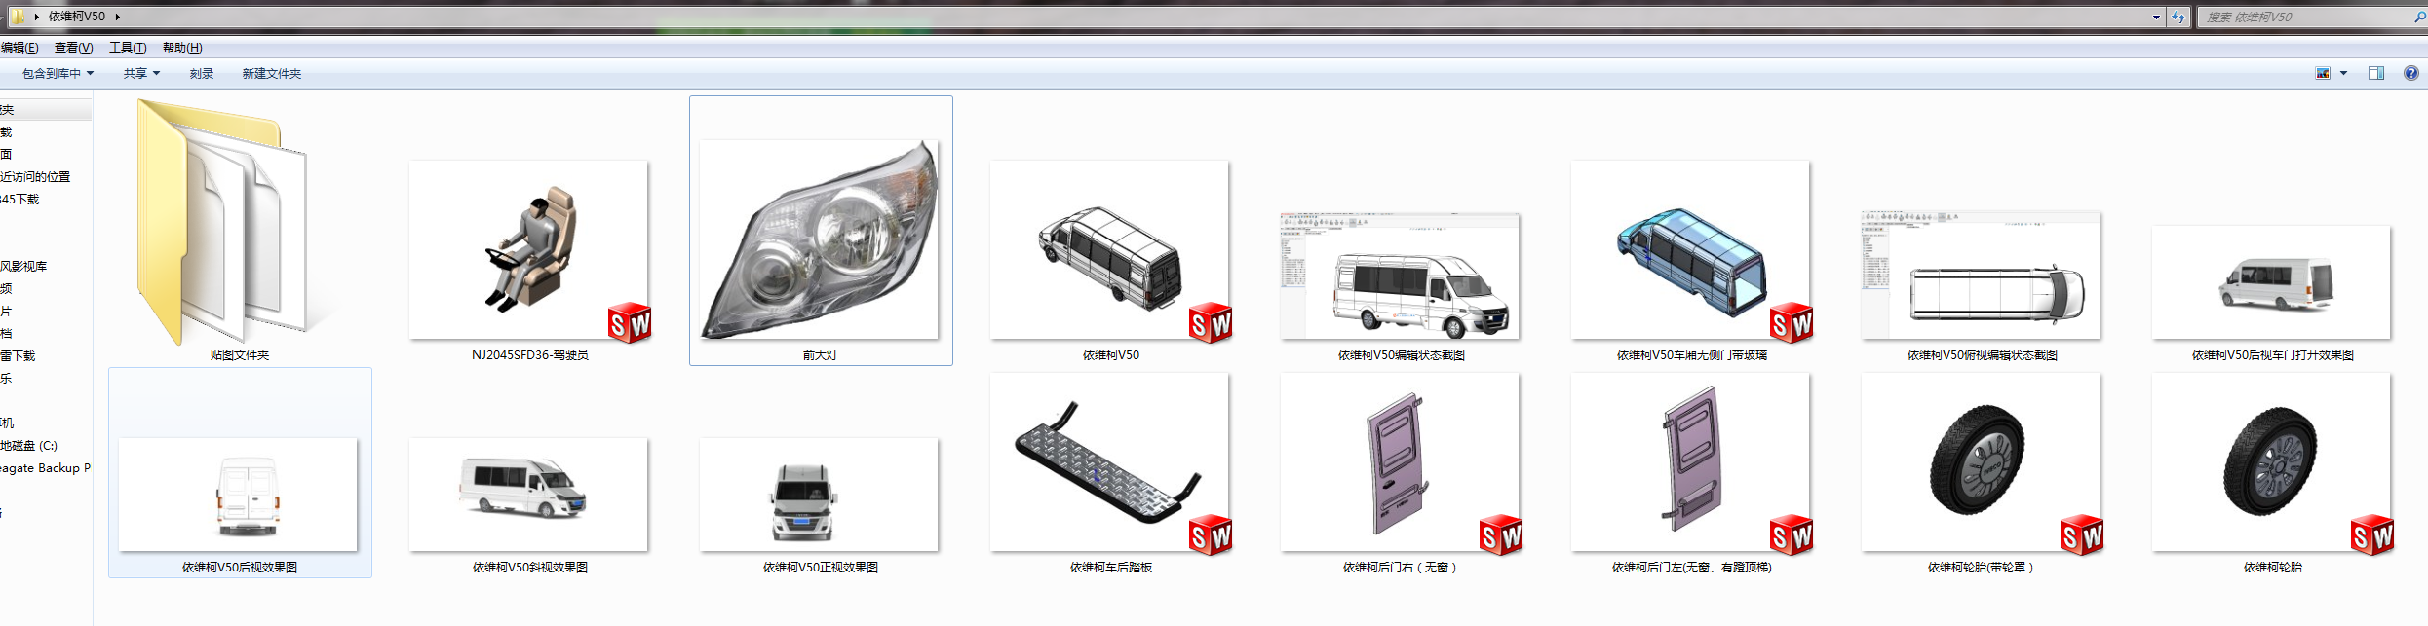Click the refresh button beside address bar
The image size is (2428, 626).
pos(2178,17)
